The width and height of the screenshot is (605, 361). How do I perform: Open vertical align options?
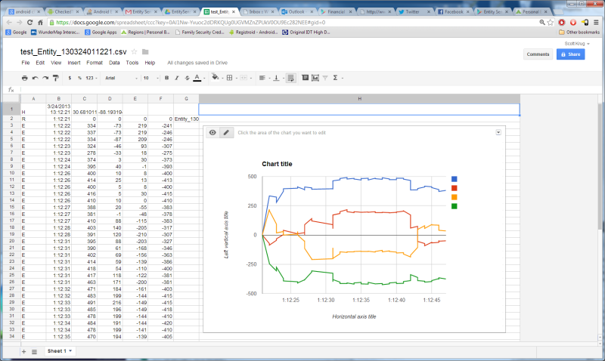tap(276, 78)
